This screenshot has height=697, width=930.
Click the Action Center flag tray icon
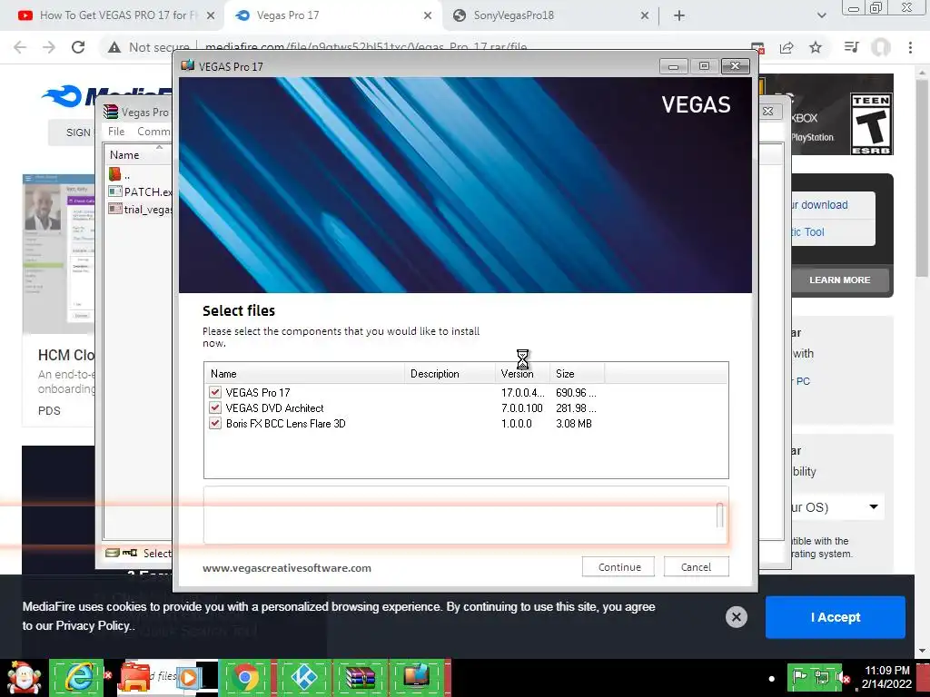click(800, 677)
